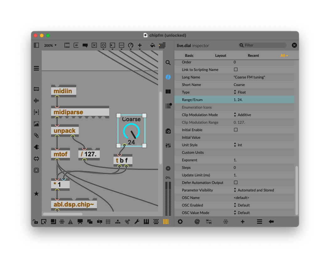Click the magnifier search icon in sidebar
Screen dimensions: 330x258
coord(168,62)
